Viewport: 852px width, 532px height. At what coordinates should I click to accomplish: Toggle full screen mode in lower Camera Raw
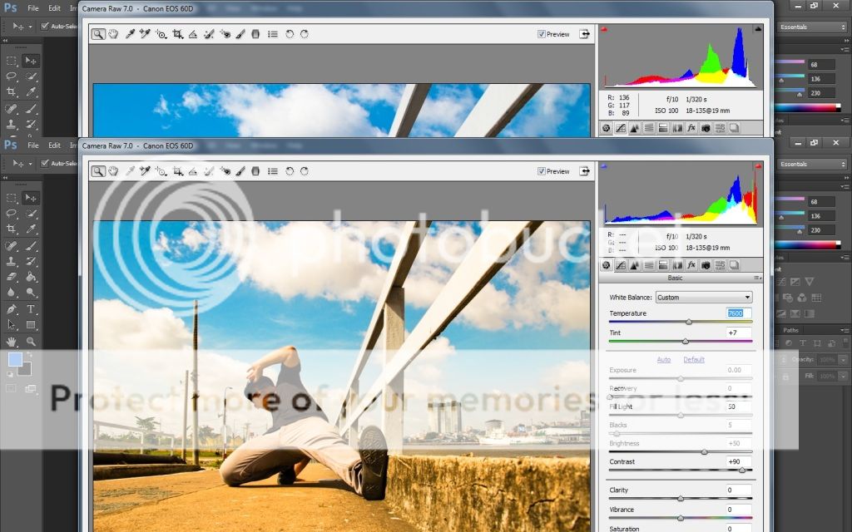584,171
